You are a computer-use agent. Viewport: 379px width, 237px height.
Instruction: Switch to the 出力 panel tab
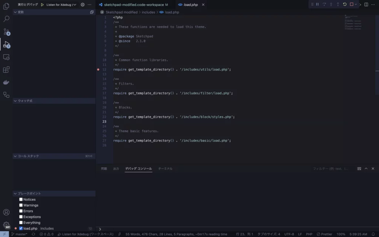click(x=116, y=168)
